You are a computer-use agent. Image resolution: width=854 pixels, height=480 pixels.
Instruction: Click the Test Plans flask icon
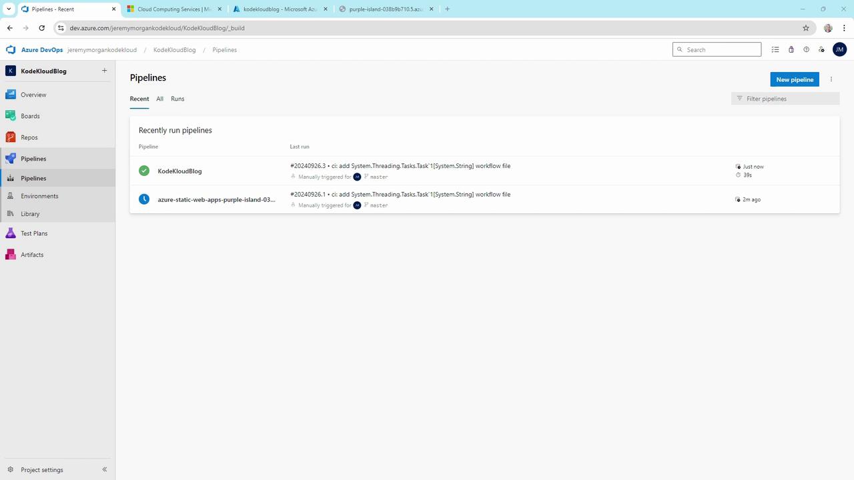click(11, 233)
